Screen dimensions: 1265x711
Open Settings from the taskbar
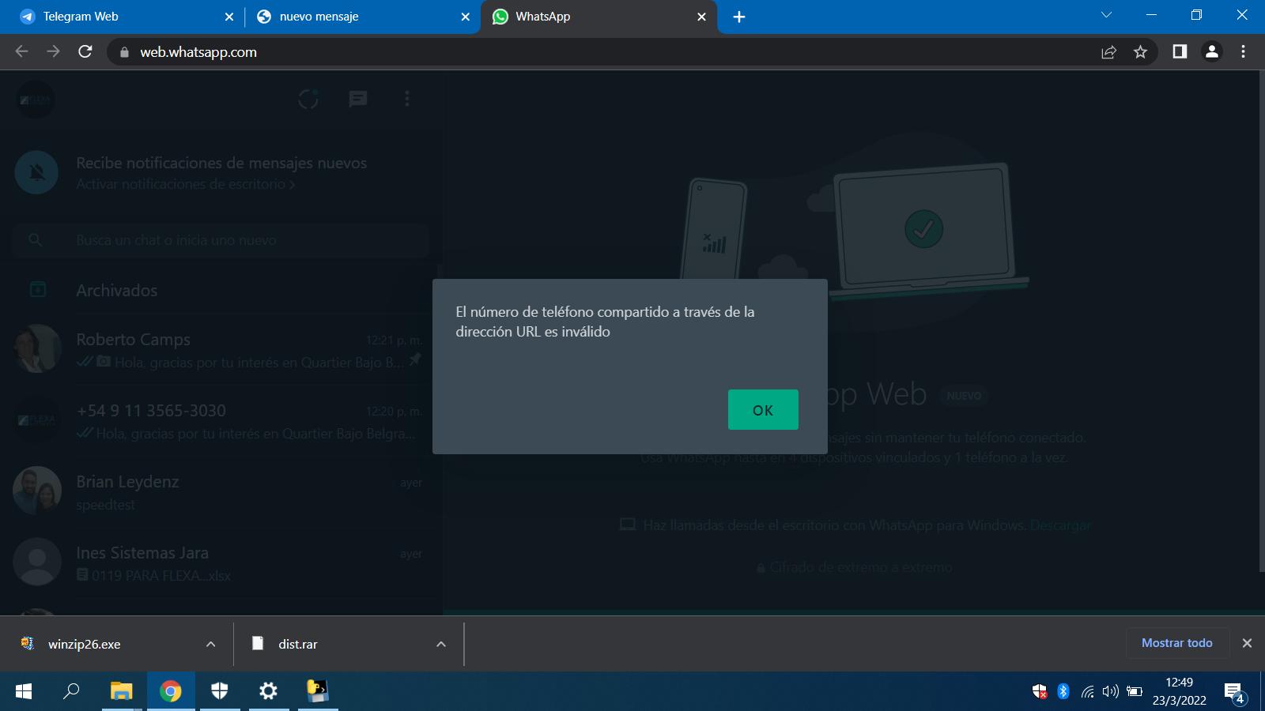click(x=269, y=691)
